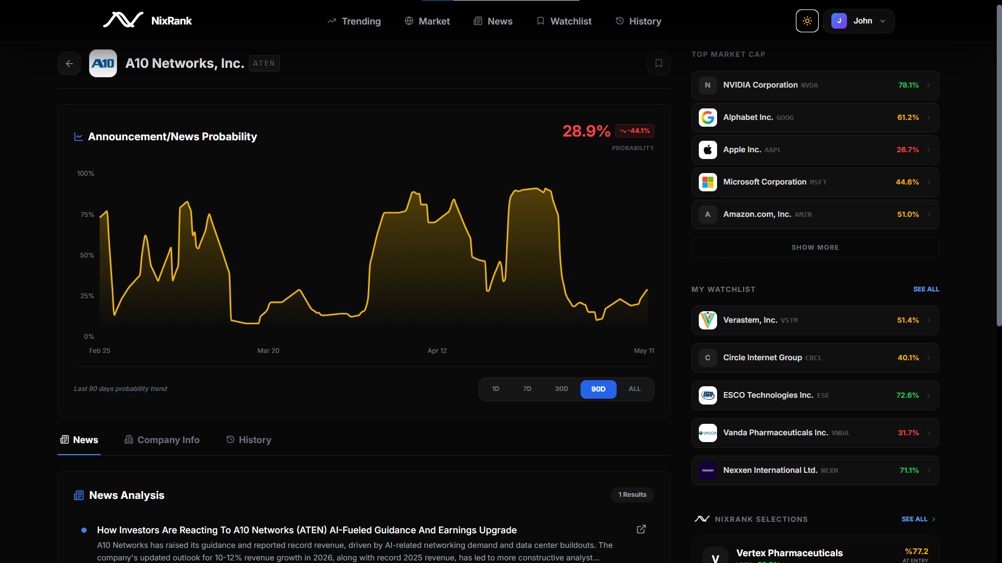Open Vanda Pharmaceuticals Inc. watchlist entry
This screenshot has height=563, width=1002.
(815, 433)
